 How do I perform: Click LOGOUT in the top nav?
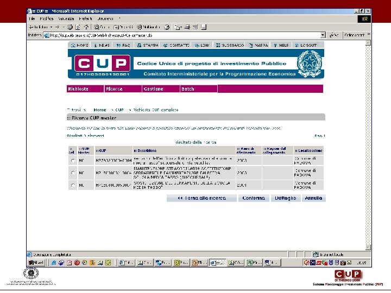[306, 45]
